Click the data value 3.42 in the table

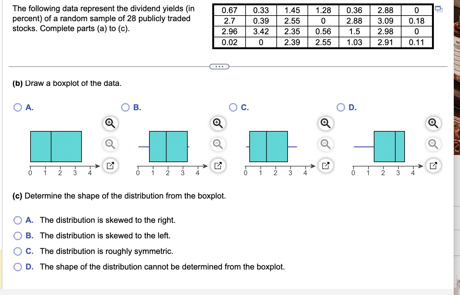(x=261, y=31)
